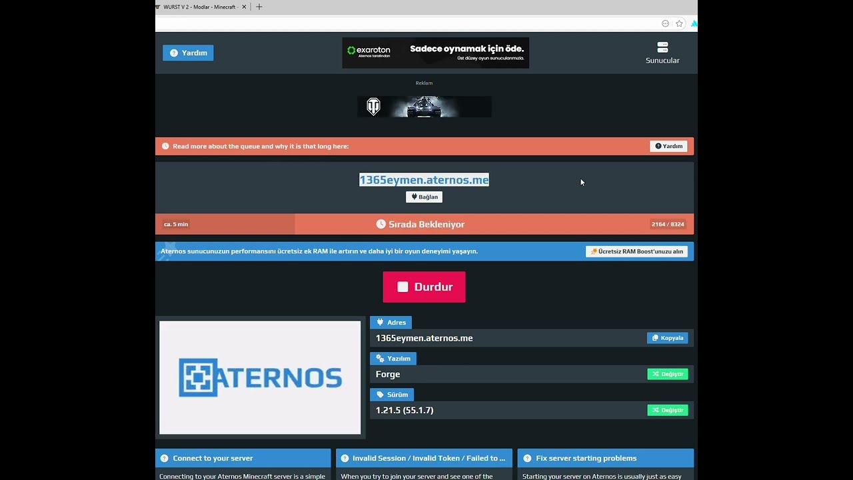This screenshot has width=853, height=480.
Task: Click the Yardım button in the queue notice
Action: [668, 146]
